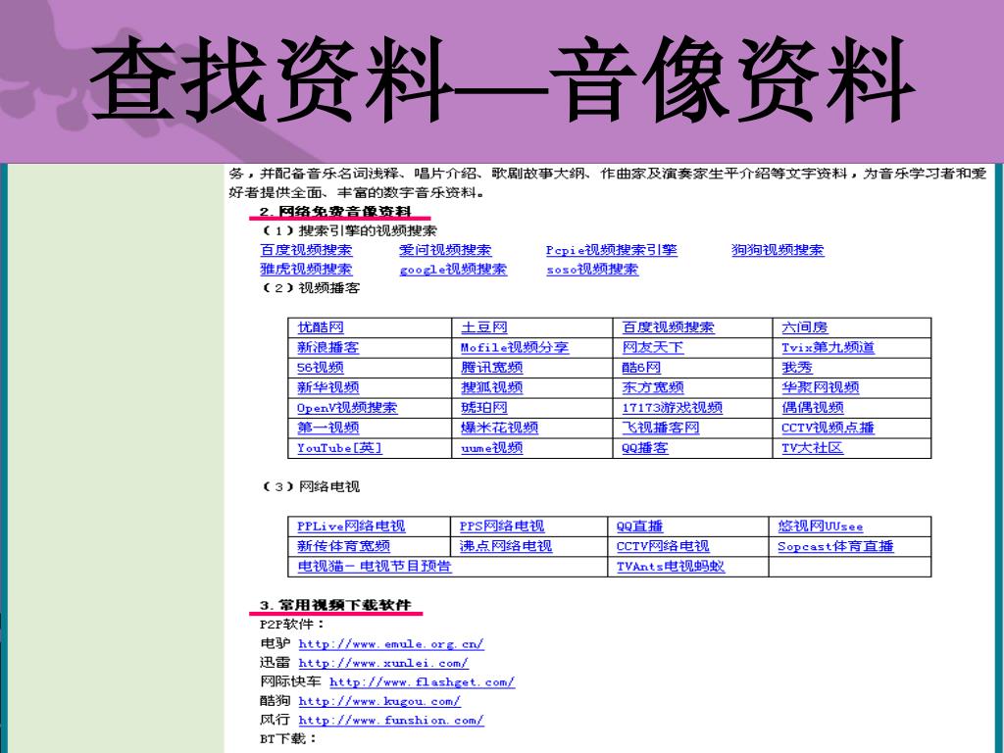Click the CCTV网络电视 link
This screenshot has width=1004, height=753.
[x=663, y=546]
